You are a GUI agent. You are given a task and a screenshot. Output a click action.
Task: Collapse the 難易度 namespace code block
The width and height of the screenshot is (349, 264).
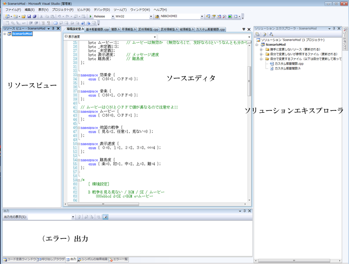click(79, 160)
